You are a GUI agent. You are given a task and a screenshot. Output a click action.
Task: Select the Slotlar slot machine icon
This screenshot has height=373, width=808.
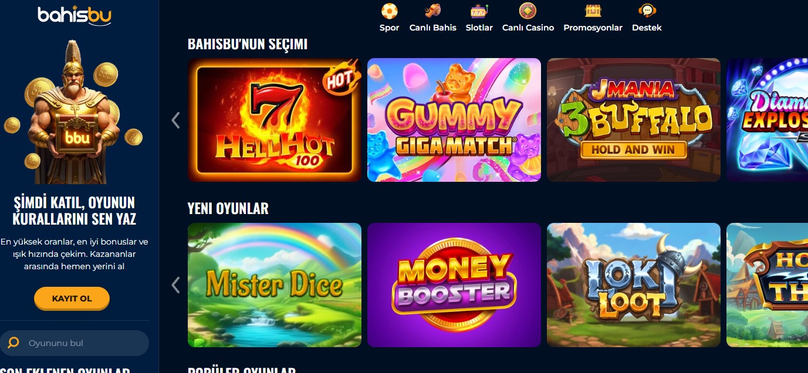[x=479, y=11]
